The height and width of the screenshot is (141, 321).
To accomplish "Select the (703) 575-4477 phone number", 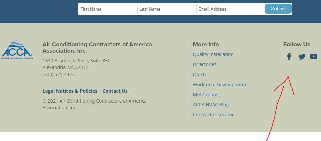I will (59, 74).
